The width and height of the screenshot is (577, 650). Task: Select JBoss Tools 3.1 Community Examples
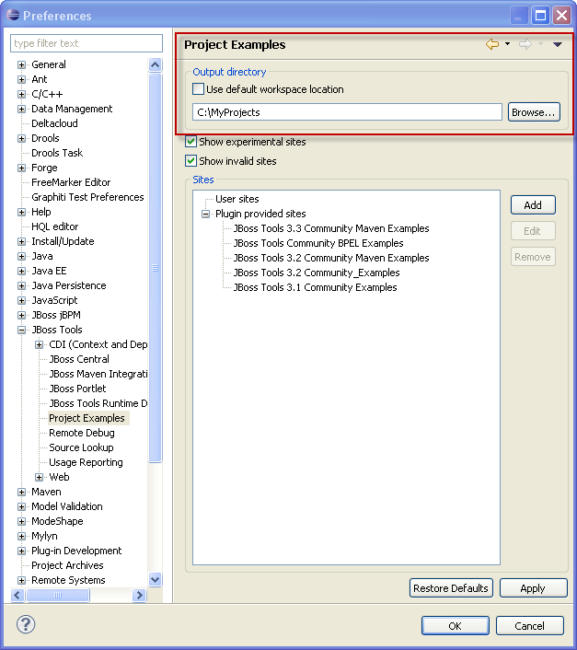[x=315, y=287]
